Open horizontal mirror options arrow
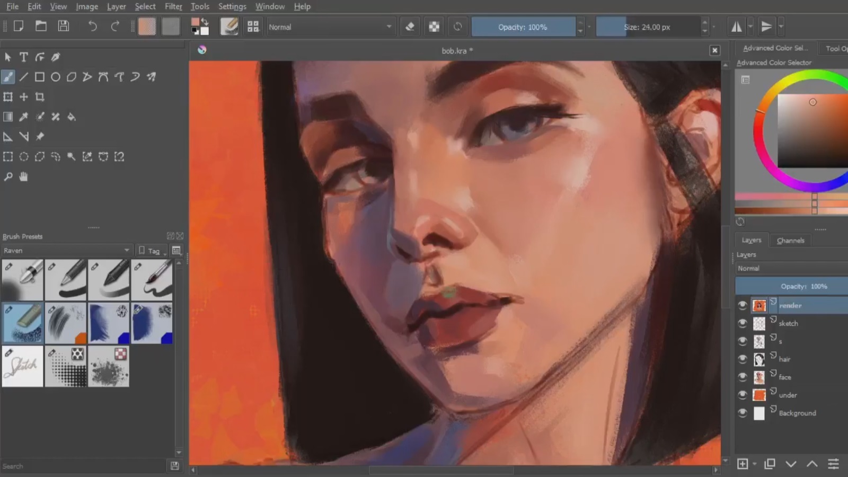The height and width of the screenshot is (477, 848). (750, 26)
